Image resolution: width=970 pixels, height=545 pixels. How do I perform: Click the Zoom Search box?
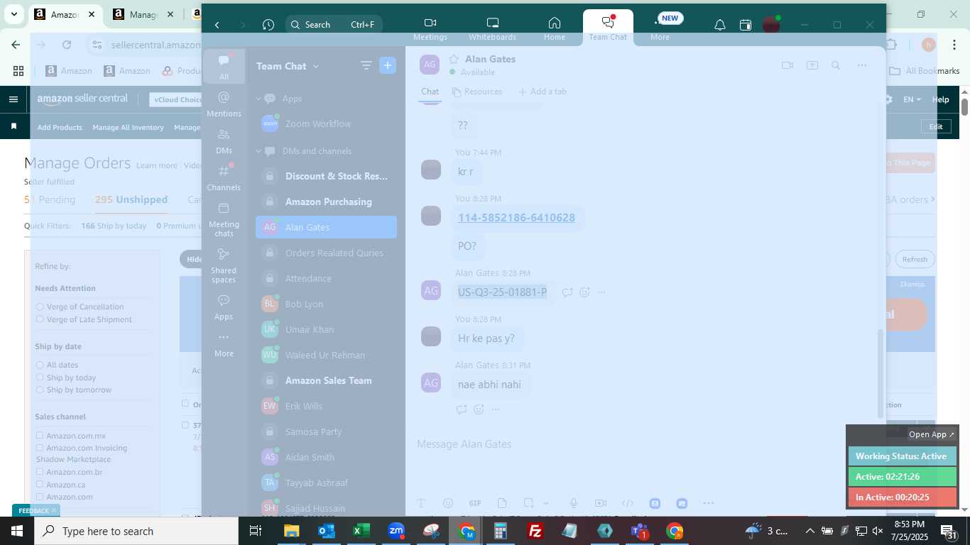click(x=334, y=25)
